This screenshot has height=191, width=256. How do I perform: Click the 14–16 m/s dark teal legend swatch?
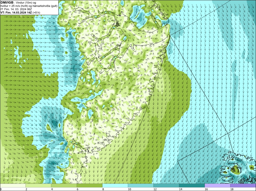192,186
